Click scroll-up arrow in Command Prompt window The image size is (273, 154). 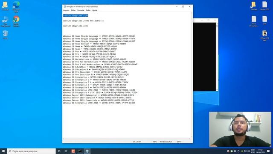click(217, 24)
